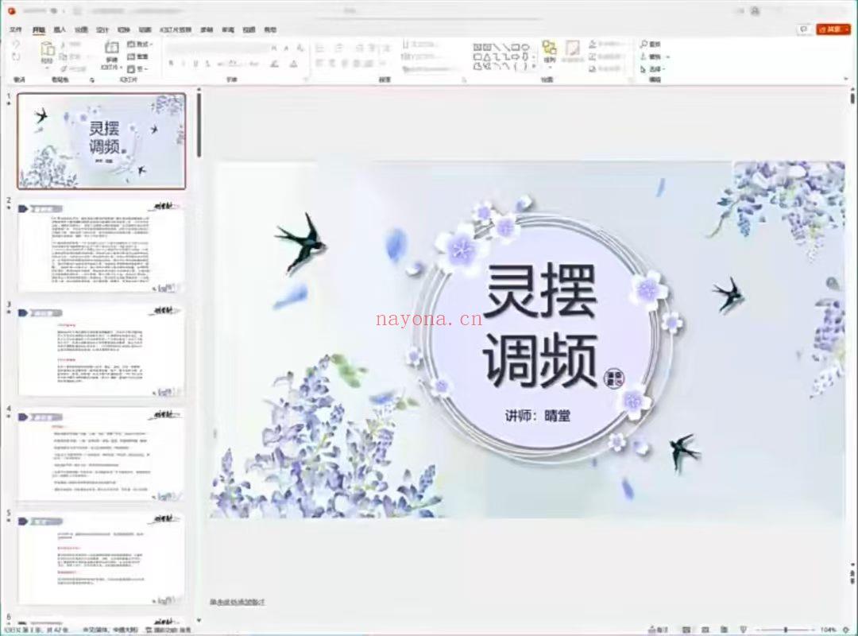
Task: Click the zoom slider in status bar
Action: 785,630
